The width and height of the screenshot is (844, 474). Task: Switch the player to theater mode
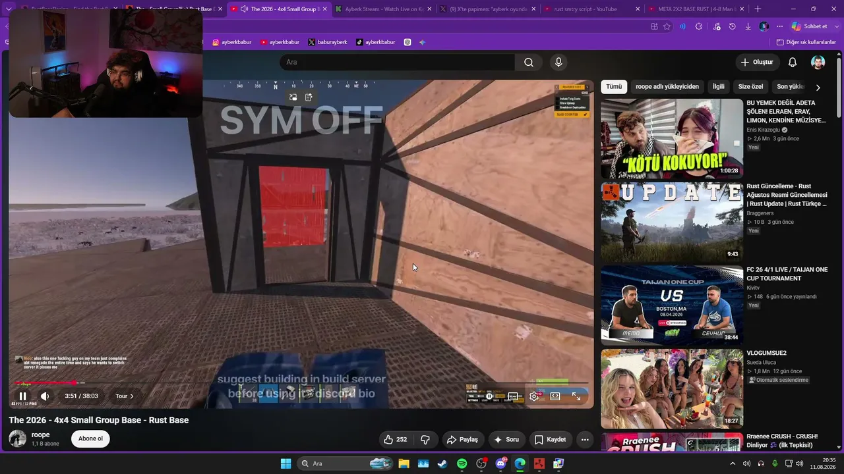[x=555, y=396]
